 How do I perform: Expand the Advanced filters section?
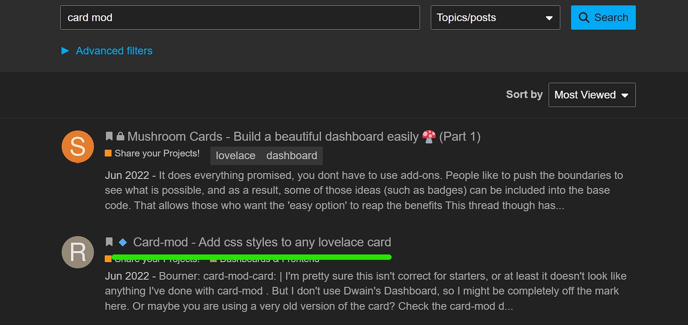114,50
